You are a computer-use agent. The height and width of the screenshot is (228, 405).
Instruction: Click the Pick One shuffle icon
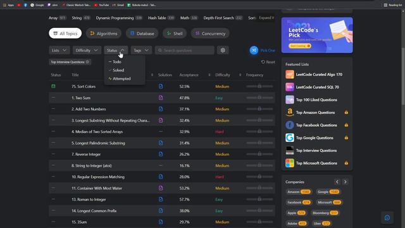click(254, 50)
